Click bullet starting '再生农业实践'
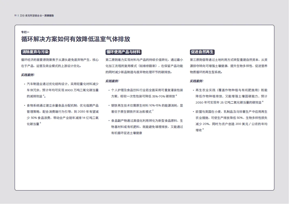The height and width of the screenshot is (204, 289). pyautogui.click(x=231, y=96)
